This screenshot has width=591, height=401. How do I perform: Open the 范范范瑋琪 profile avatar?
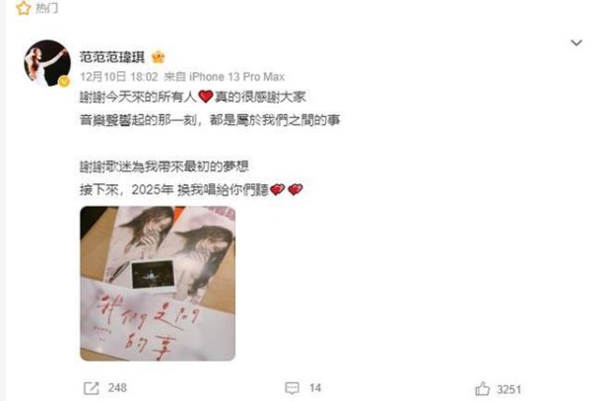(x=47, y=63)
